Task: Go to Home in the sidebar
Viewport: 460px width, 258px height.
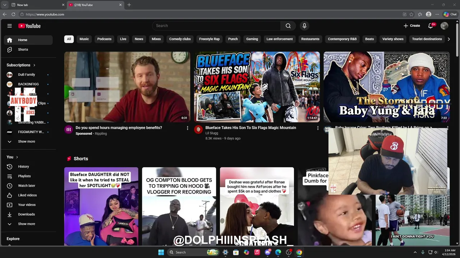Action: click(x=28, y=40)
